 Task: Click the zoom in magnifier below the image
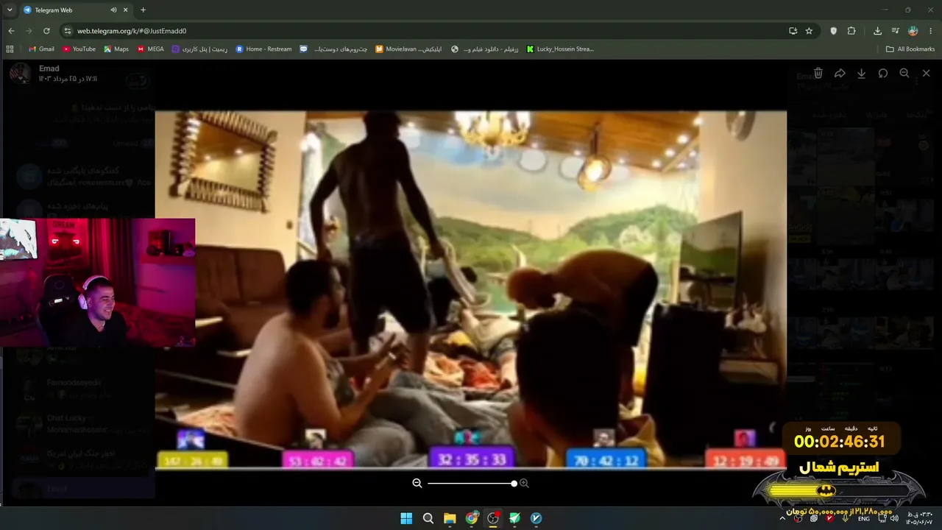click(x=524, y=483)
